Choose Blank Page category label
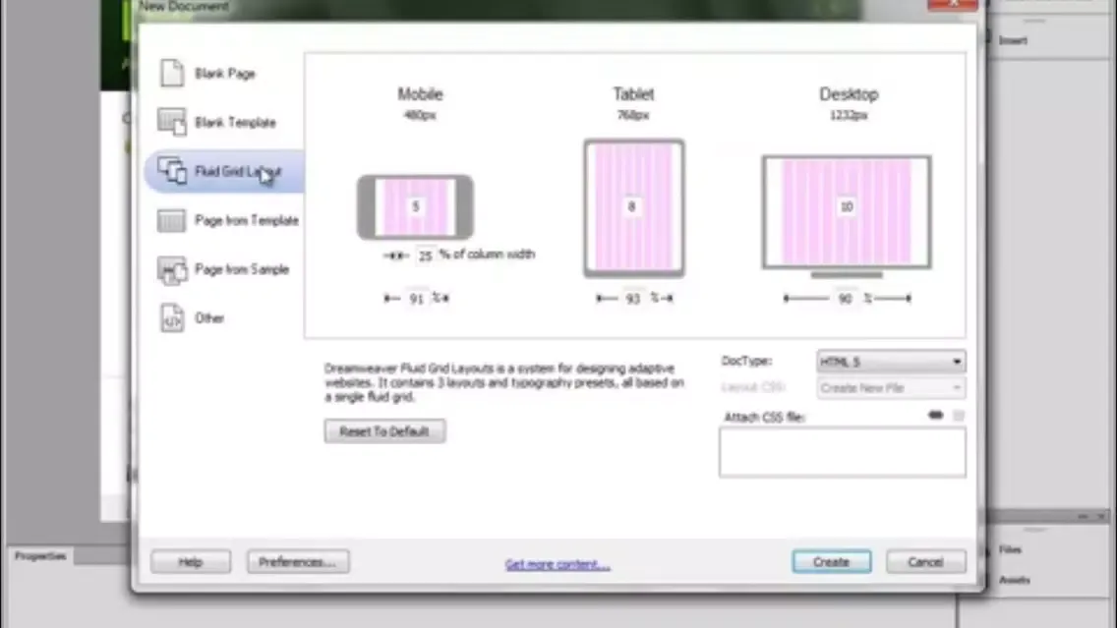1117x628 pixels. point(225,74)
